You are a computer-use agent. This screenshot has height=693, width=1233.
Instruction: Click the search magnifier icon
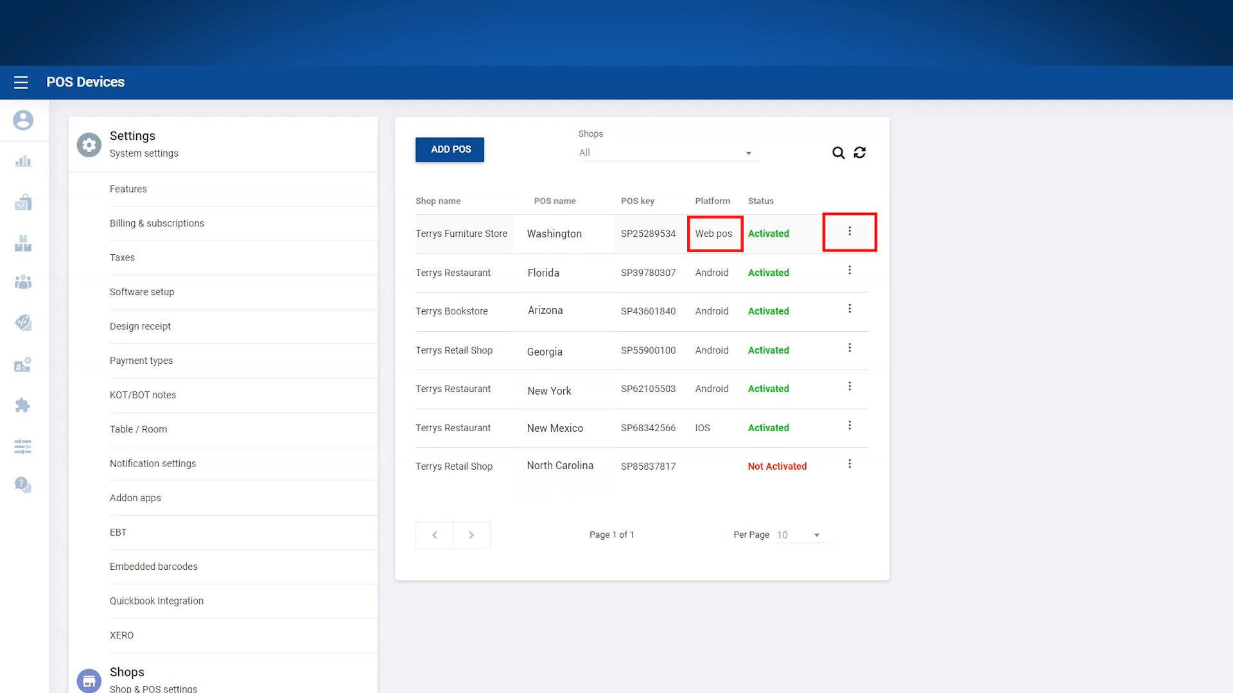coord(838,153)
